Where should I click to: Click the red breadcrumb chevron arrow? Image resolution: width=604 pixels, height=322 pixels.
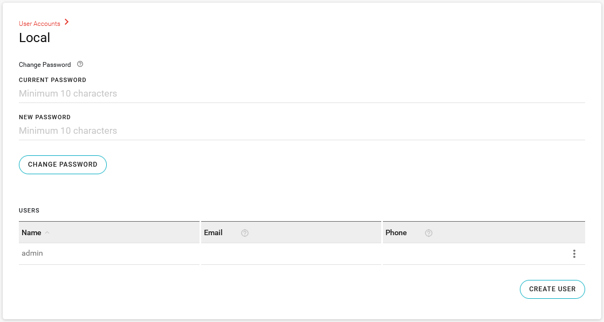pyautogui.click(x=66, y=22)
